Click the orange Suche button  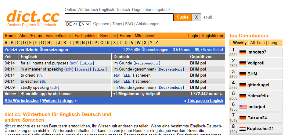pos(182,17)
